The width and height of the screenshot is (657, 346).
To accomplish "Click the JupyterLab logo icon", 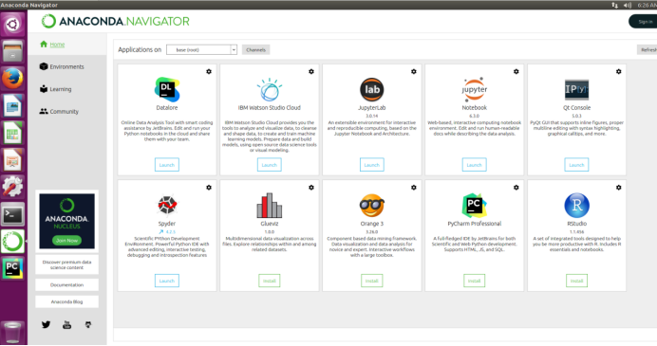I will coord(371,89).
